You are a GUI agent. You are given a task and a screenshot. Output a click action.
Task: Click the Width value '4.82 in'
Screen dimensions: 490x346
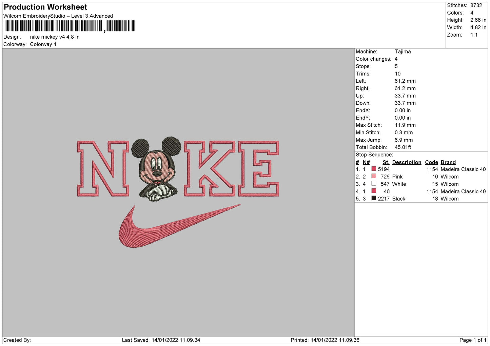pos(478,27)
